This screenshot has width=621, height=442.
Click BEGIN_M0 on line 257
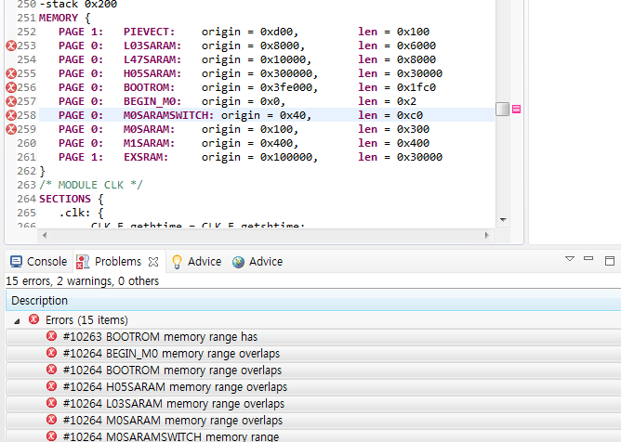152,102
